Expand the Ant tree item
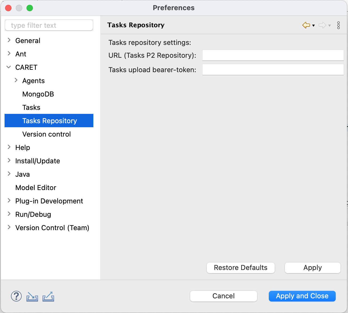 9,54
